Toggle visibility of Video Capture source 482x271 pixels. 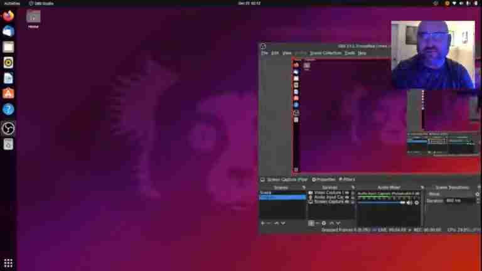346,193
